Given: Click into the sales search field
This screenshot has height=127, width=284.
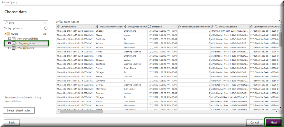Looking at the screenshot, I should coord(25,23).
